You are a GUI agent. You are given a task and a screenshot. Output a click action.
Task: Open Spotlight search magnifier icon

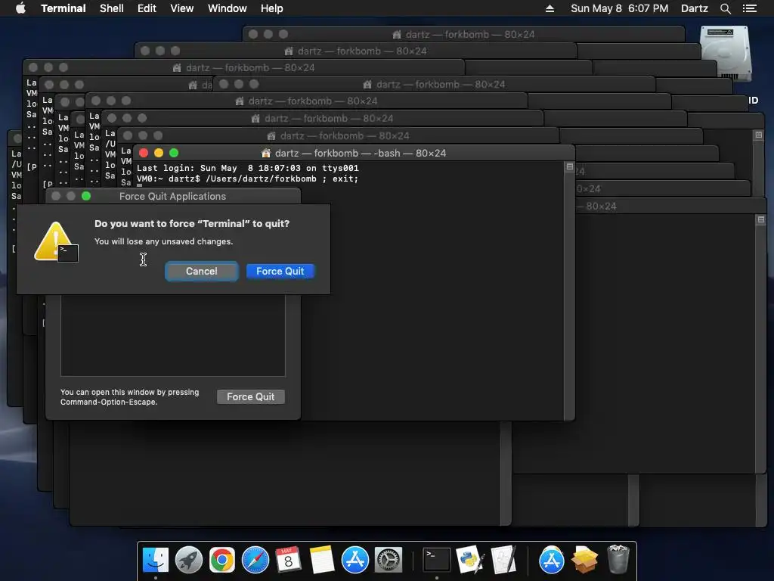[x=725, y=8]
